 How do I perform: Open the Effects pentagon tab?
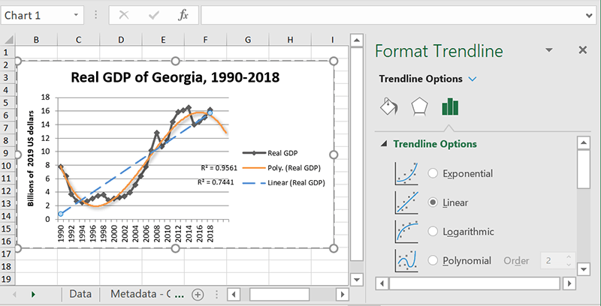click(x=419, y=106)
